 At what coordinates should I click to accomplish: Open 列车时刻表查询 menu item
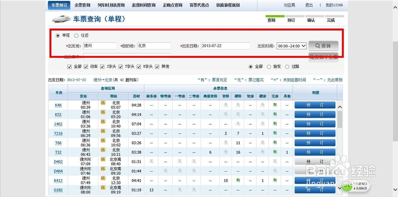[x=111, y=5]
